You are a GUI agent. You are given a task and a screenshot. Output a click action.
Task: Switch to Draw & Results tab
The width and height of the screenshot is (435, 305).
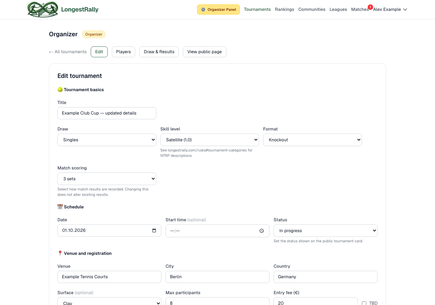[x=159, y=52]
